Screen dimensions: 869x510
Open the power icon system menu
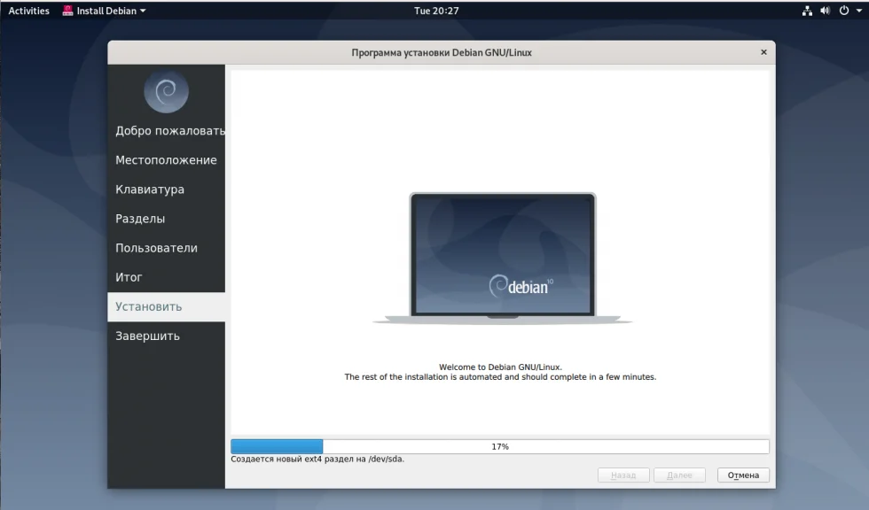[x=843, y=11]
